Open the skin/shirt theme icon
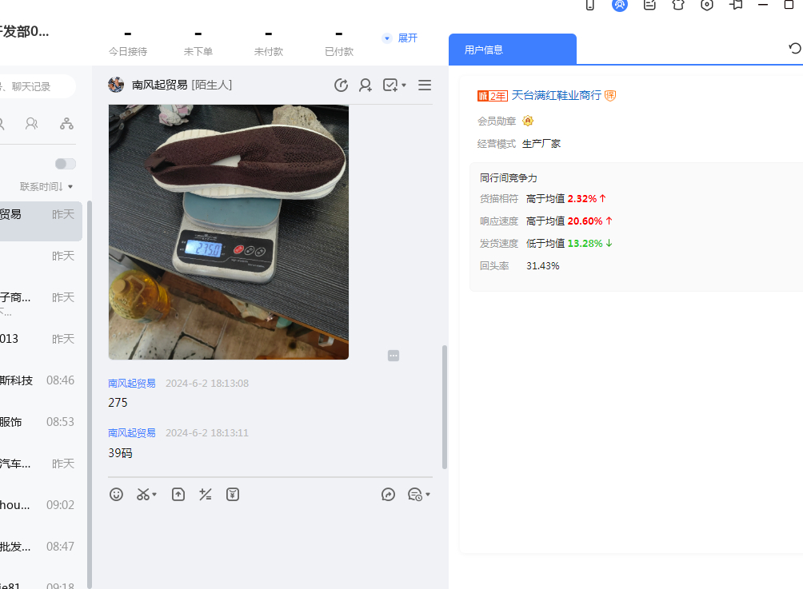803x589 pixels. (x=678, y=5)
